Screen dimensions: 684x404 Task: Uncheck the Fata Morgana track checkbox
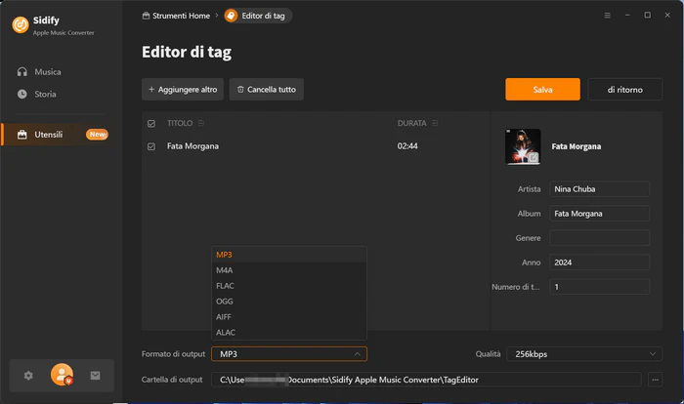[151, 146]
